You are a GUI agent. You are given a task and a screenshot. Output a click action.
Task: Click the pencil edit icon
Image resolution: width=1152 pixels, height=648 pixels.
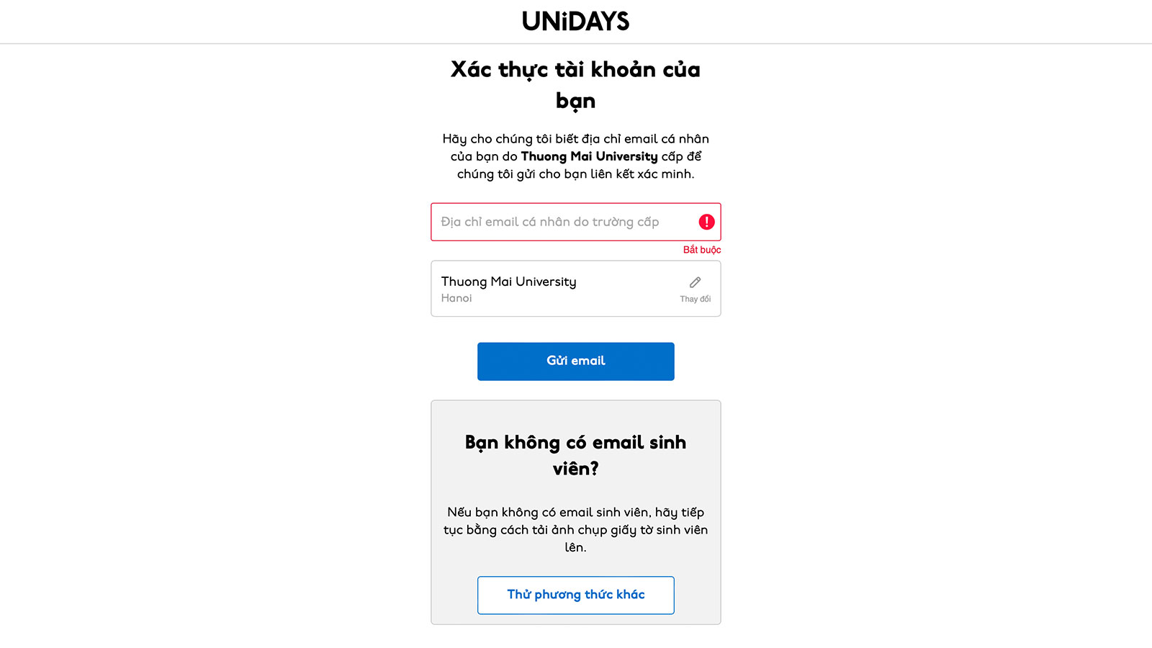pos(695,282)
